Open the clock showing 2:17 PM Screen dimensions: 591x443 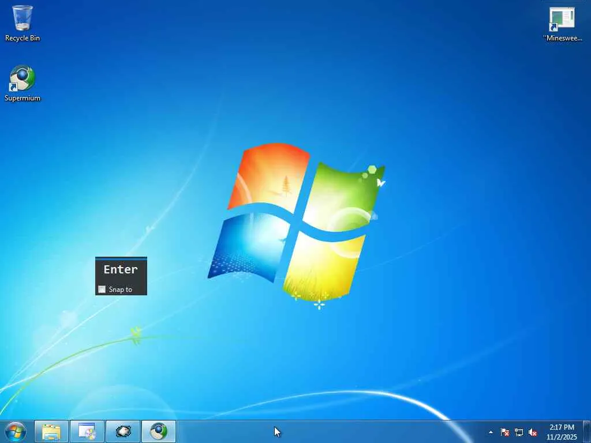point(562,427)
